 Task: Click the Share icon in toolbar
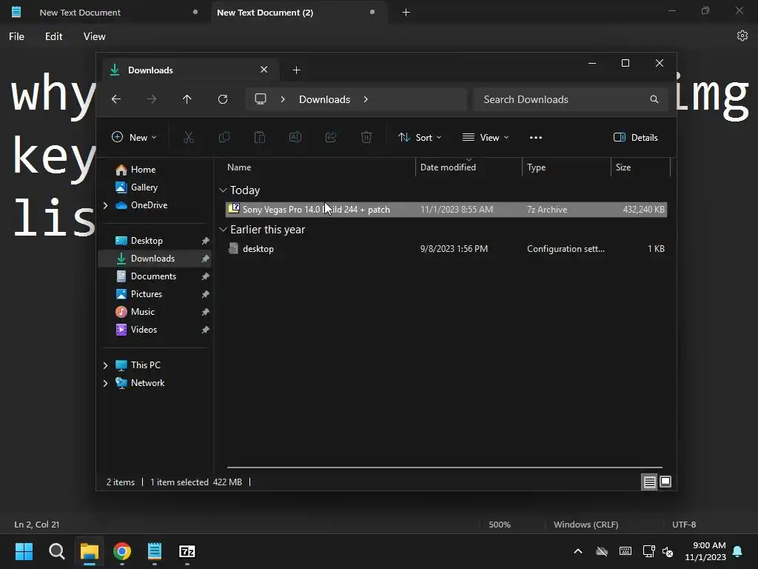[331, 137]
